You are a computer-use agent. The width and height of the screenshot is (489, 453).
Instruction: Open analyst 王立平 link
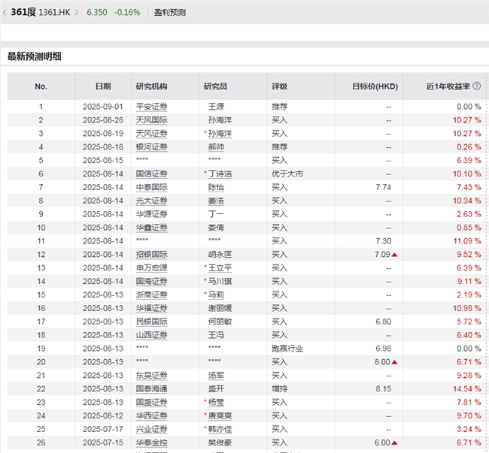(220, 267)
